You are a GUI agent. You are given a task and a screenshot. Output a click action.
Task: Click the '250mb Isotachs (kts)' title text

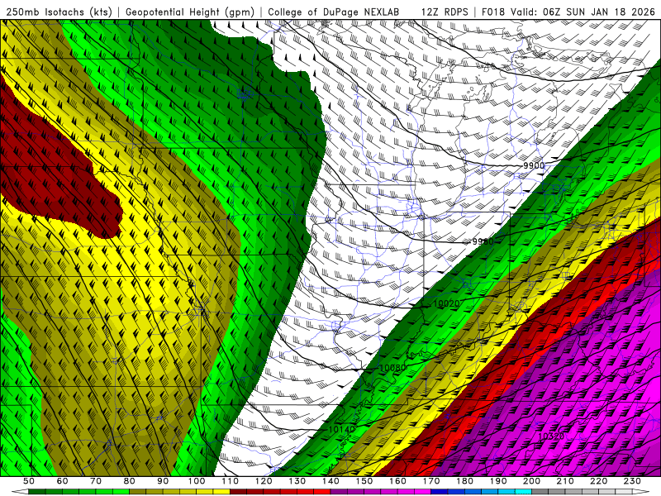pos(59,12)
